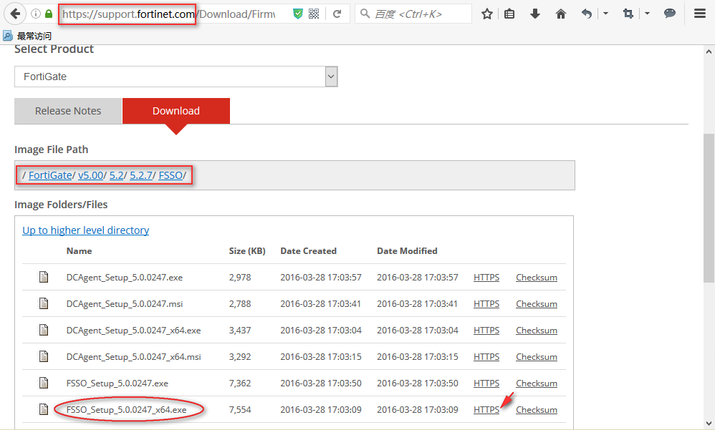
Task: Click file icon for FSSO_Setup_5.0.0247_x64.exe
Action: click(44, 409)
